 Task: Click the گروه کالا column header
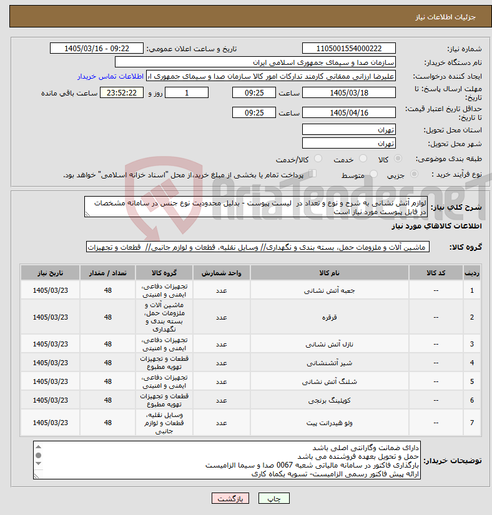pos(164,273)
